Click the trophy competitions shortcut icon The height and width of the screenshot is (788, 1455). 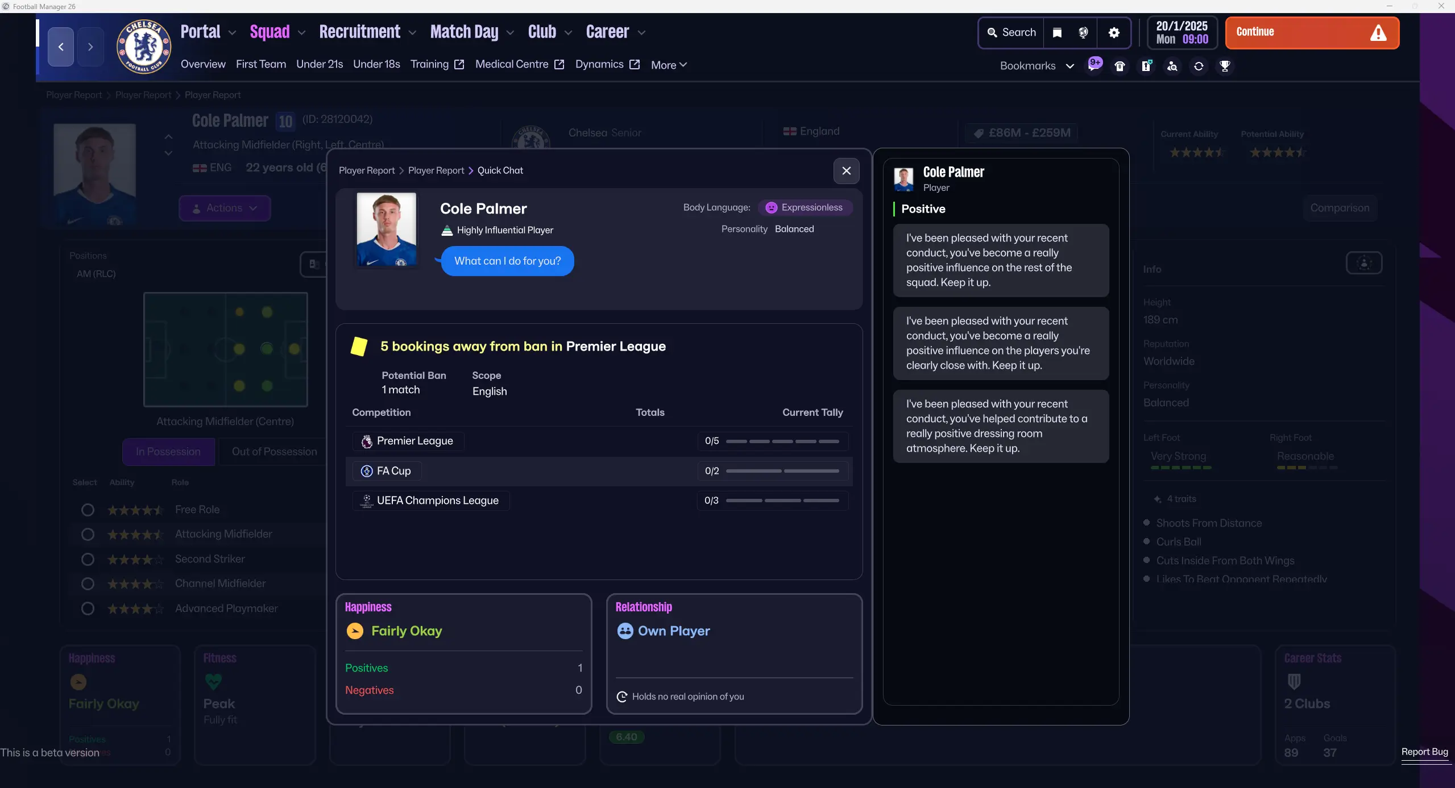(x=1225, y=66)
